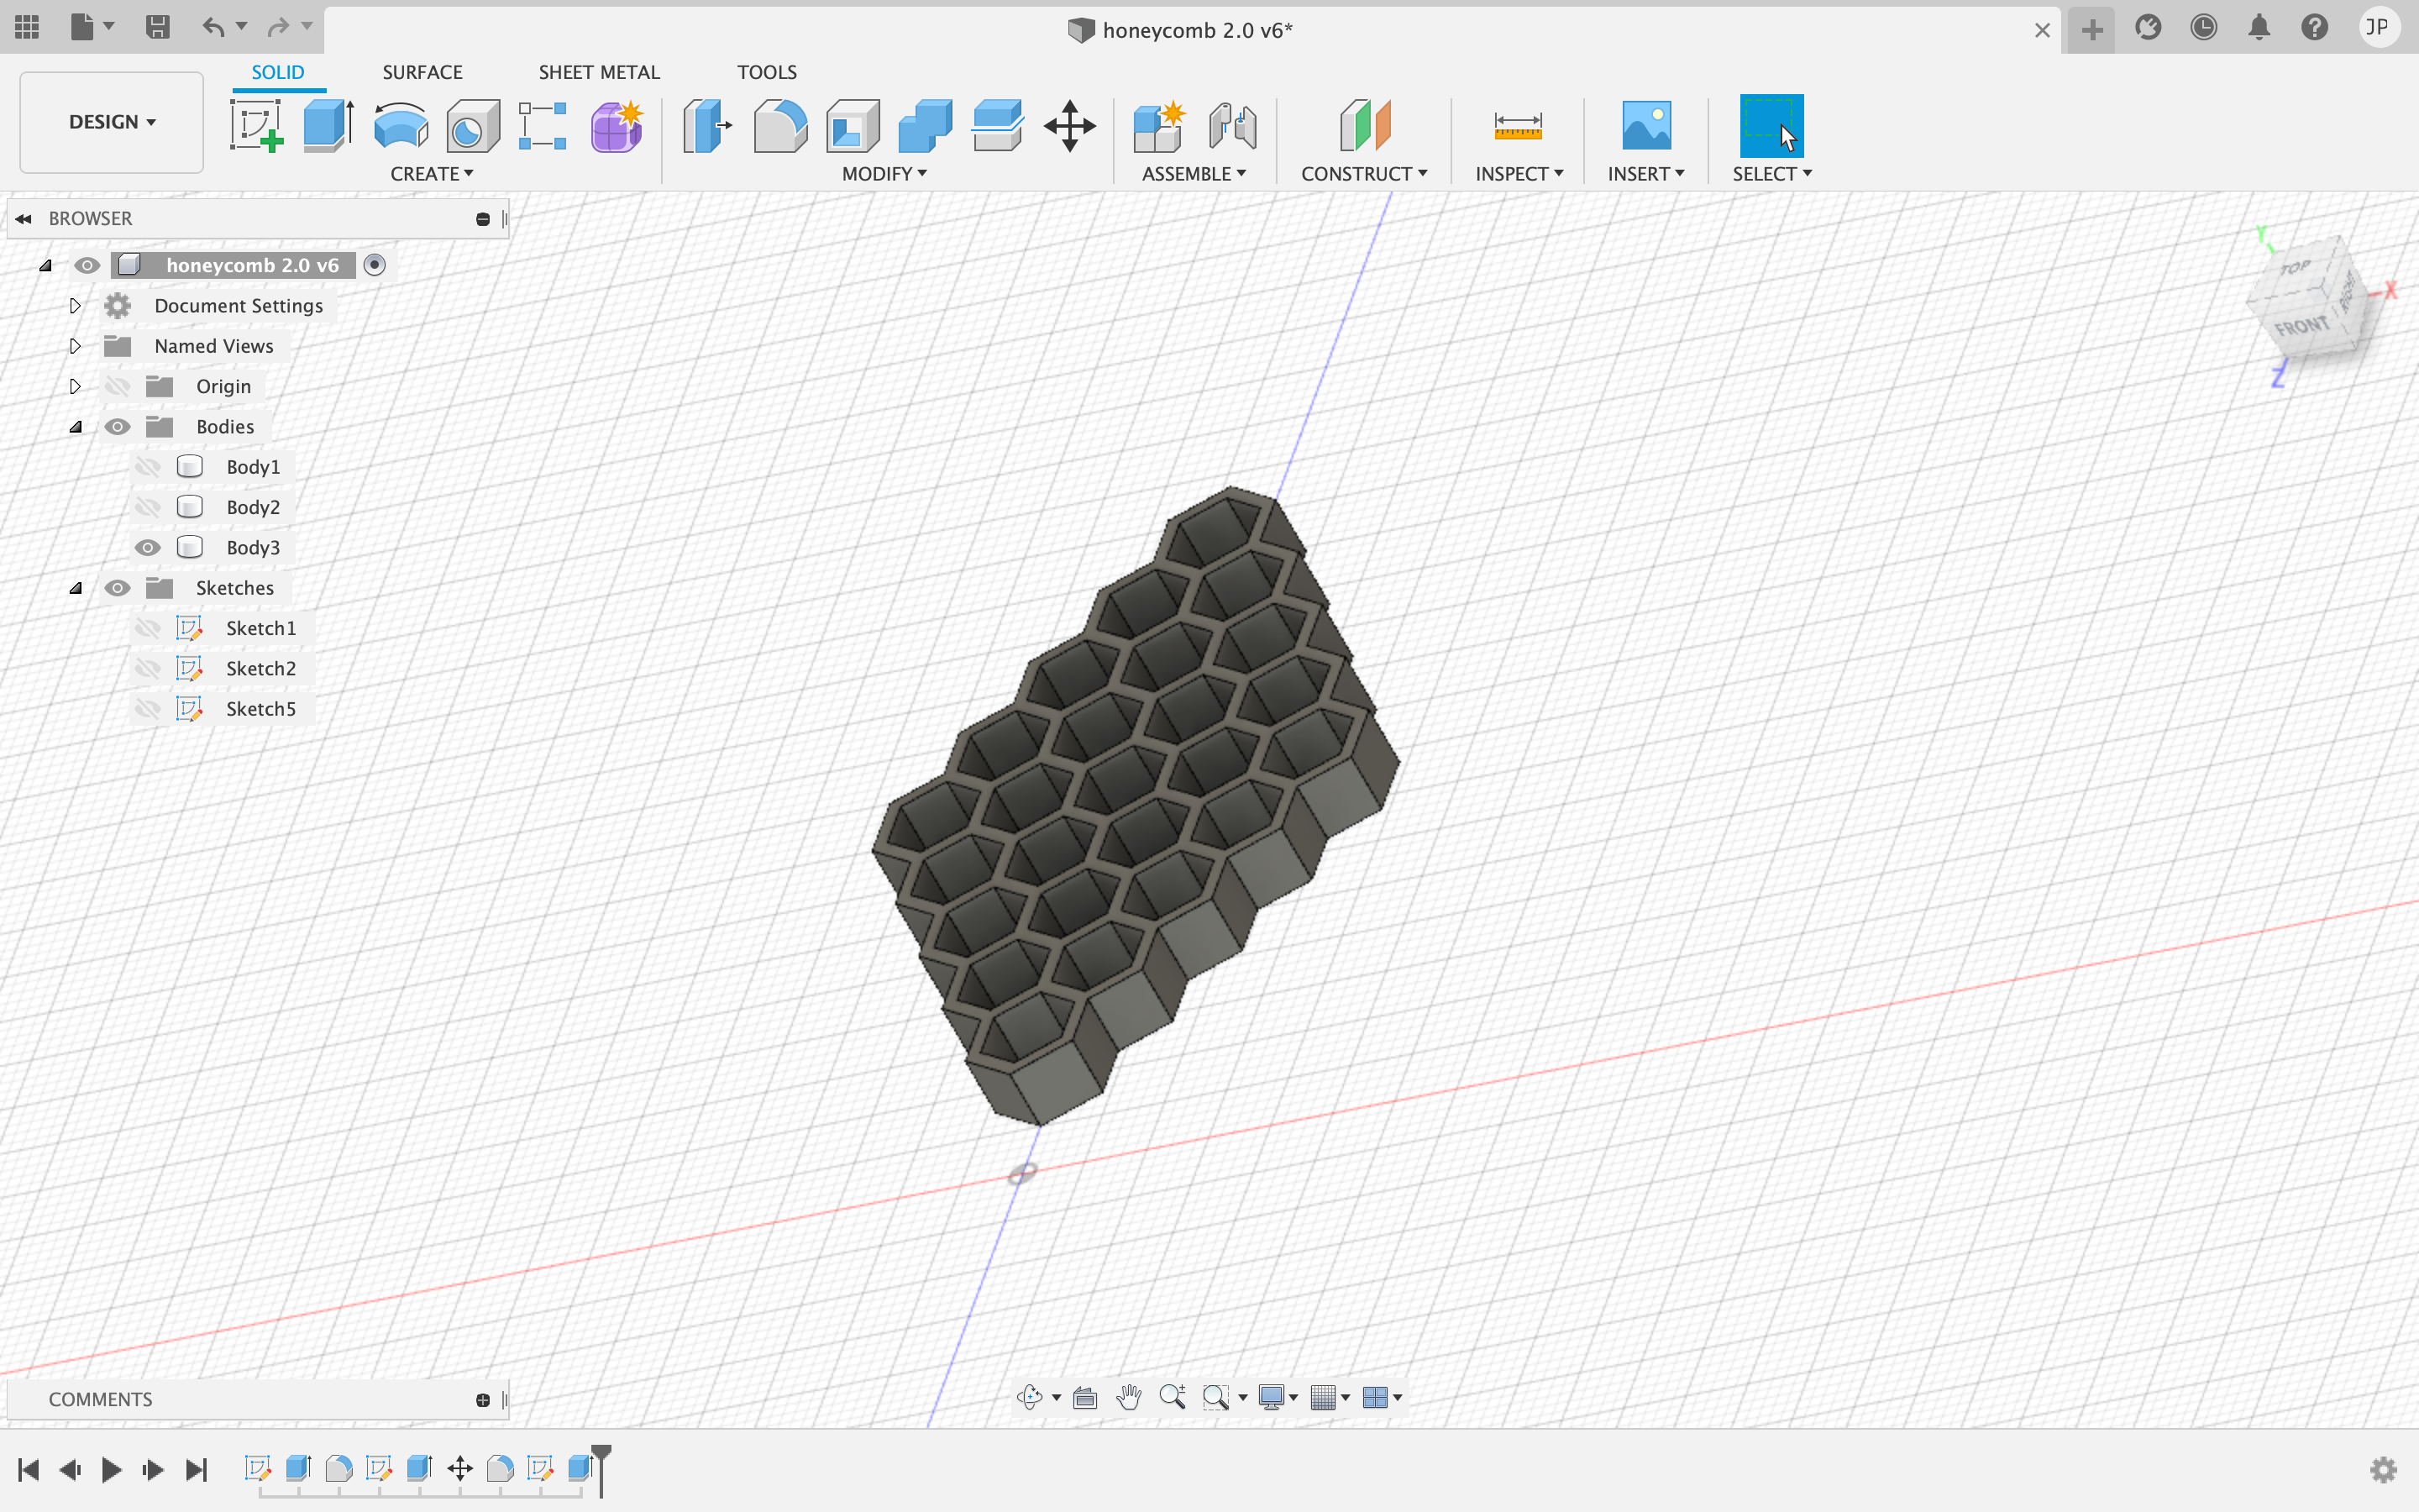This screenshot has height=1512, width=2419.
Task: Show Sketch2 via its eye icon
Action: click(x=148, y=668)
